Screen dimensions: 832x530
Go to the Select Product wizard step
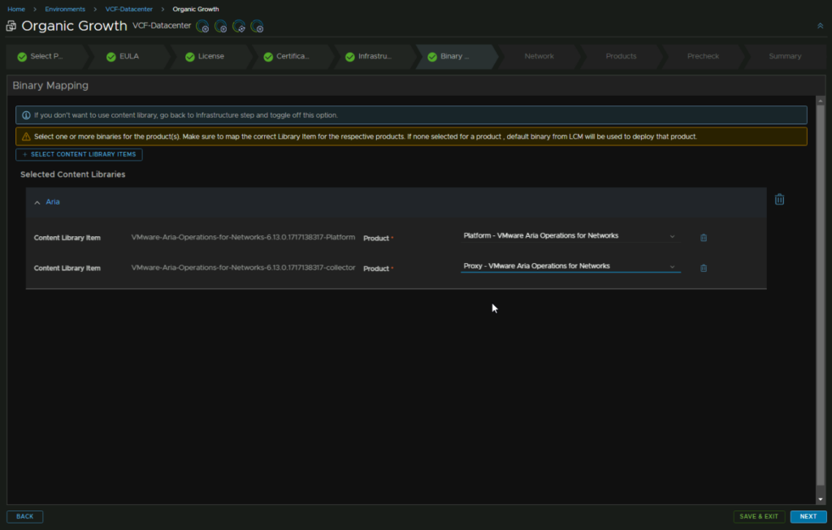click(46, 56)
